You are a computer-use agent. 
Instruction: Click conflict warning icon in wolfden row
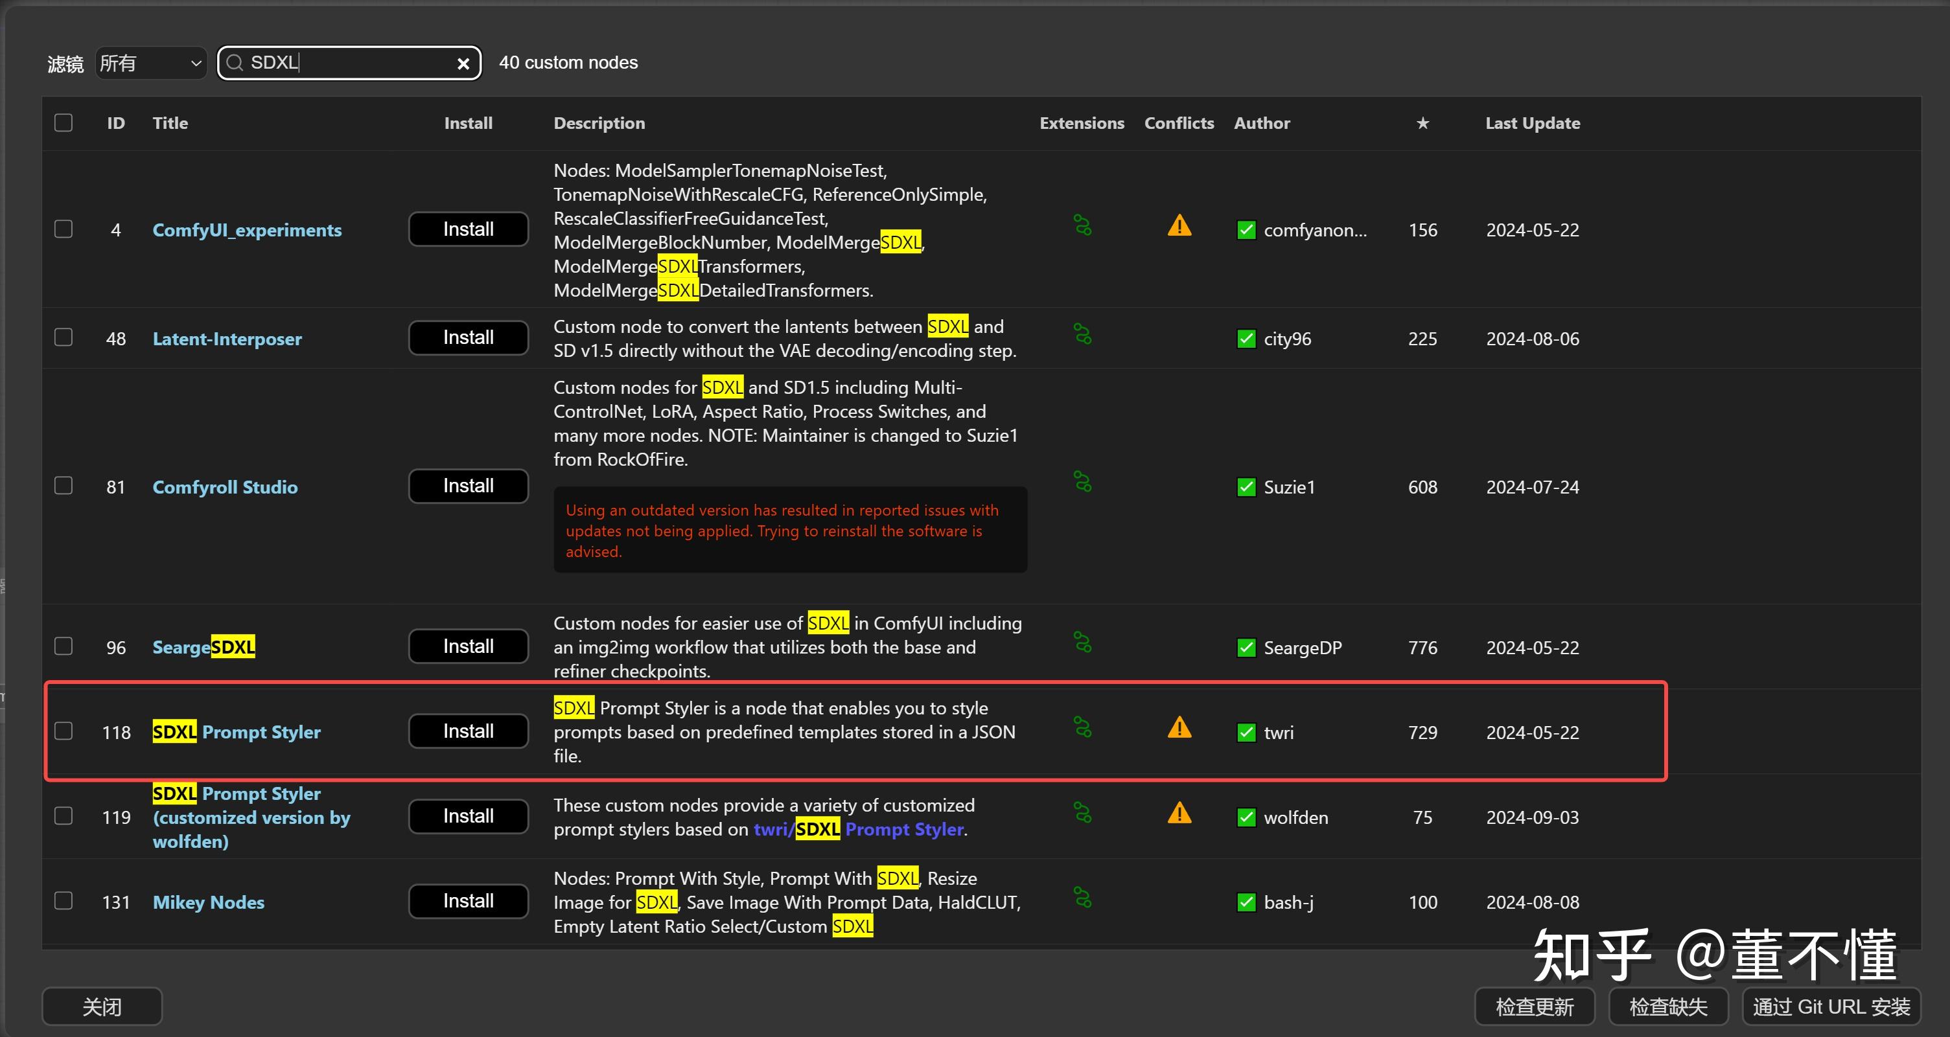click(1179, 813)
